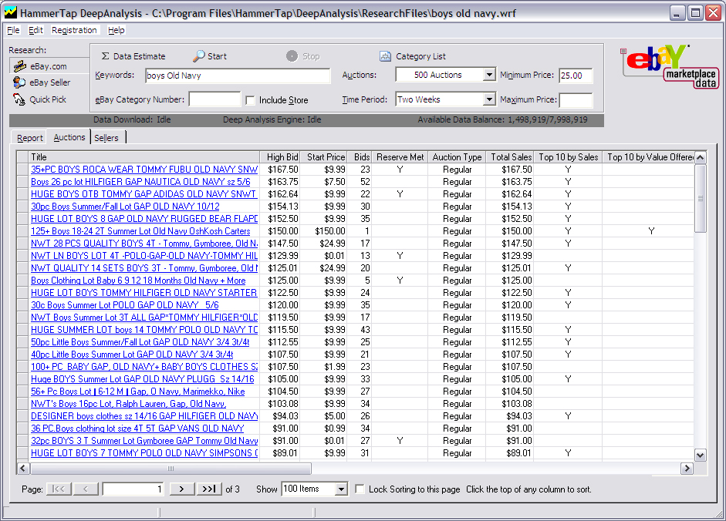The height and width of the screenshot is (521, 726).
Task: Switch to the Report tab
Action: (x=29, y=138)
